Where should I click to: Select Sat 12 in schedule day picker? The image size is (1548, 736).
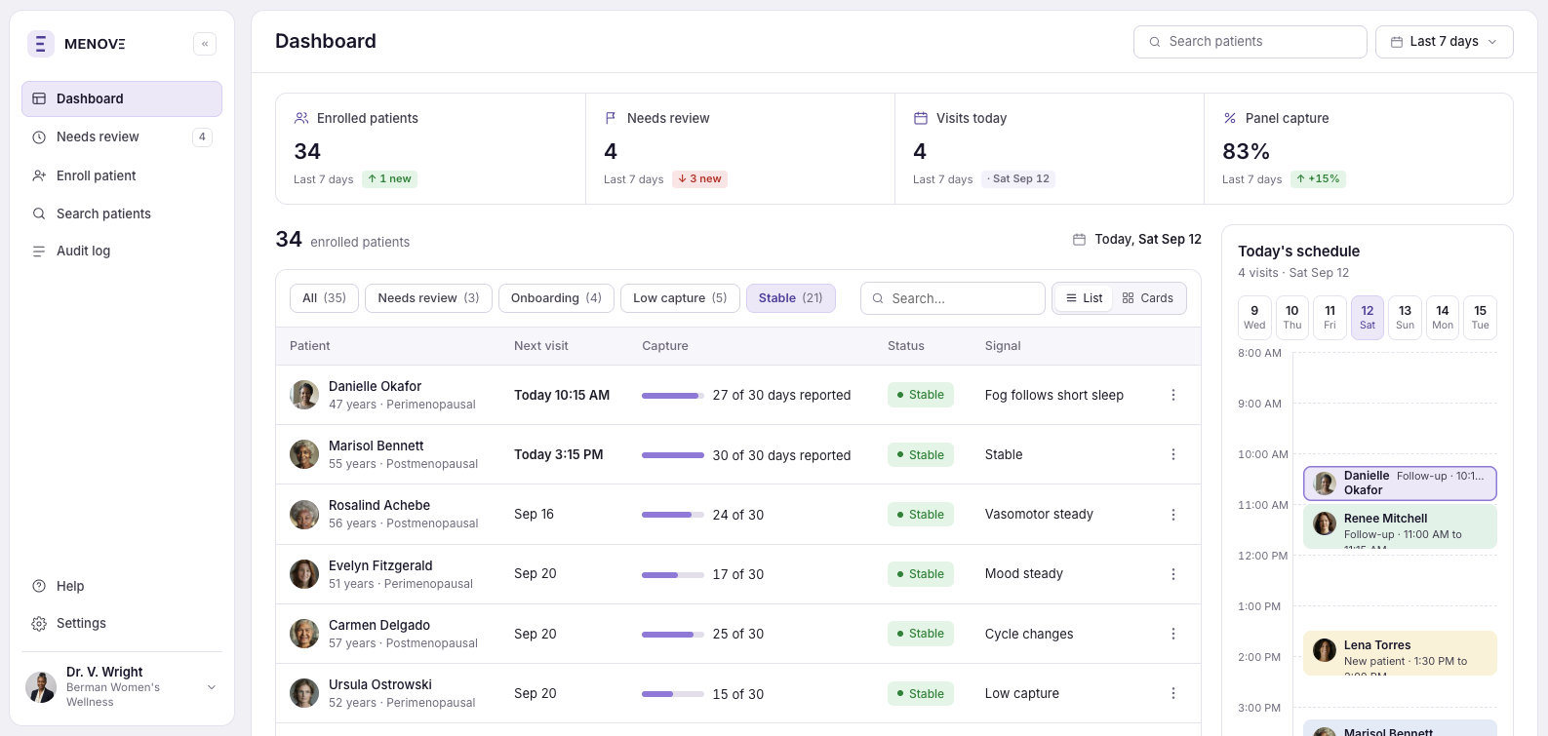[x=1368, y=318]
